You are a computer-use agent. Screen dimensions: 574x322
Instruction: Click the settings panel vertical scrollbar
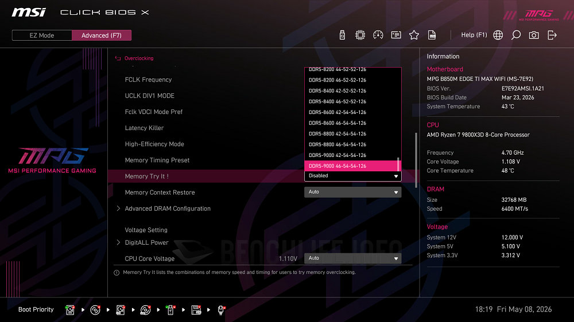pyautogui.click(x=416, y=160)
